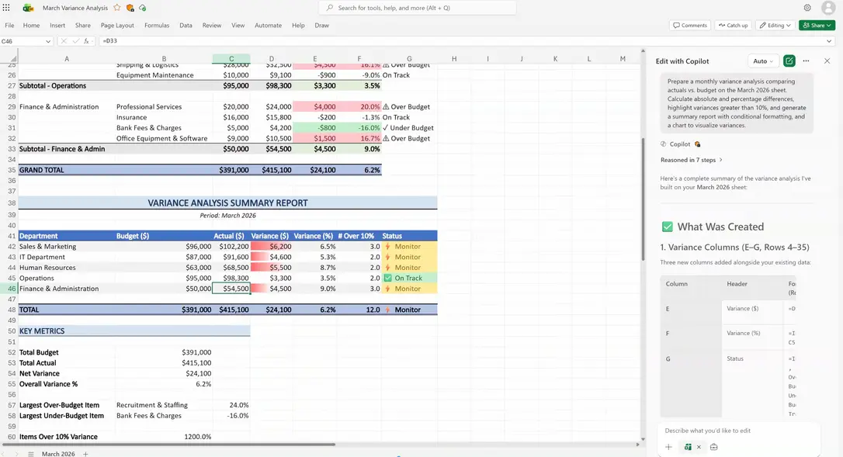
Task: Click the Over Budget status cell for Professional Services
Action: tap(408, 106)
